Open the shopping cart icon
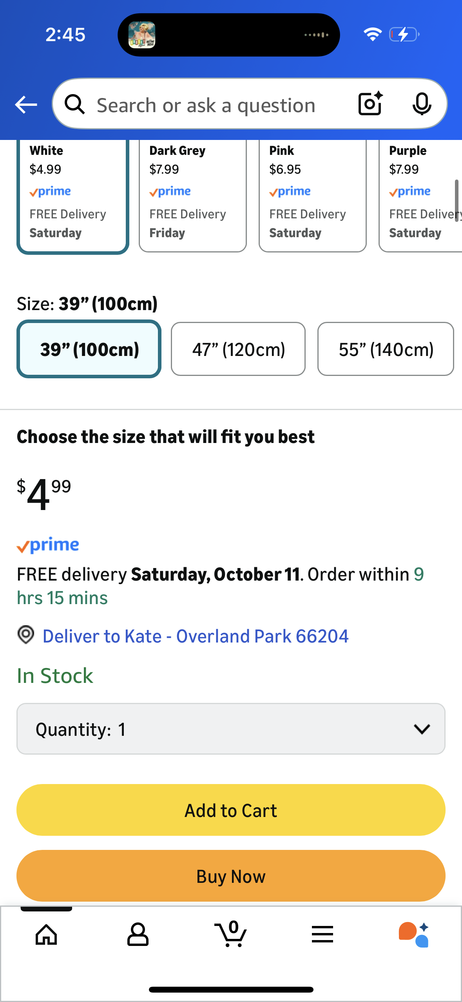The width and height of the screenshot is (462, 1002). click(231, 935)
